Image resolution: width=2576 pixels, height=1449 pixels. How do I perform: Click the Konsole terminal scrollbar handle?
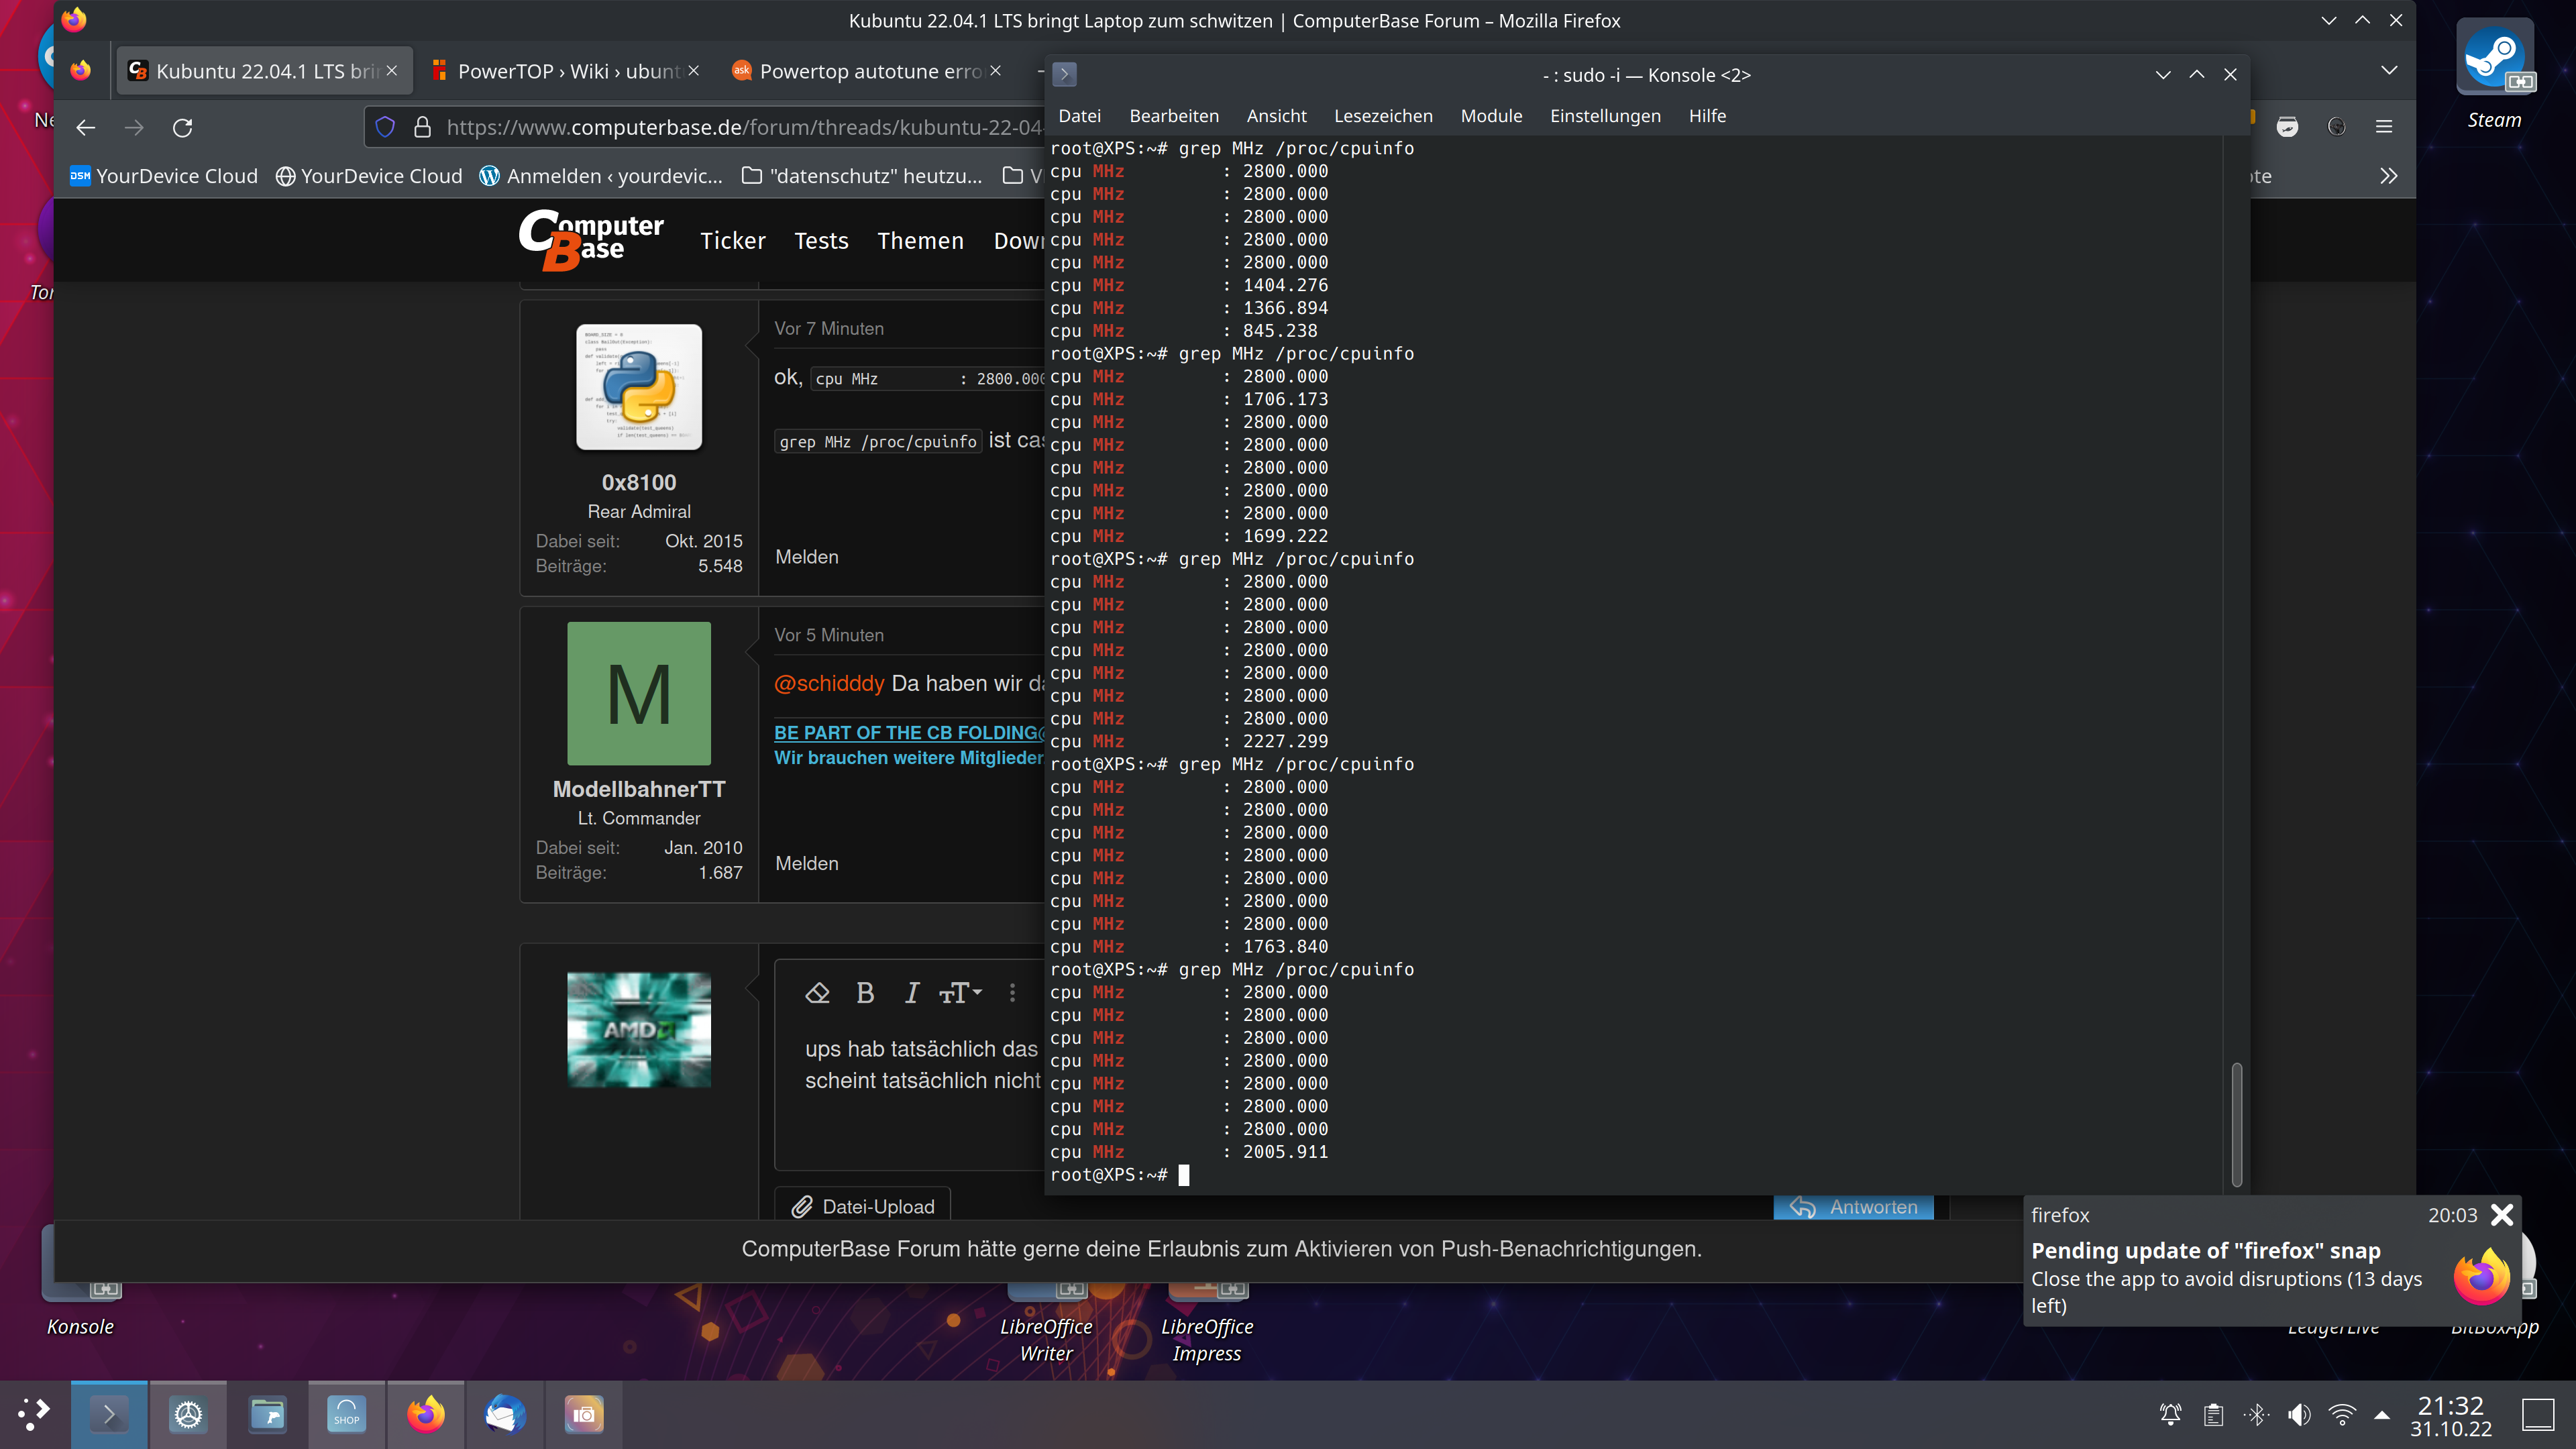tap(2236, 1124)
